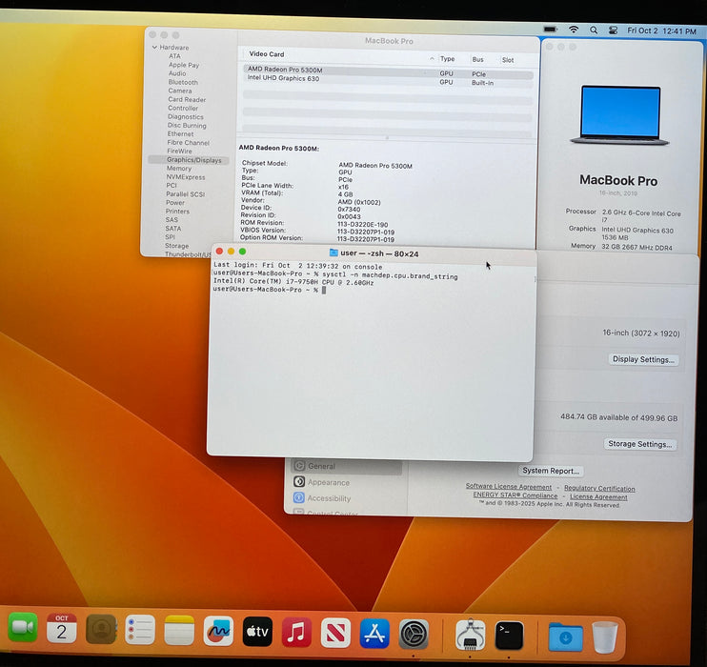
Task: Open the News app in the Dock
Action: tap(335, 633)
